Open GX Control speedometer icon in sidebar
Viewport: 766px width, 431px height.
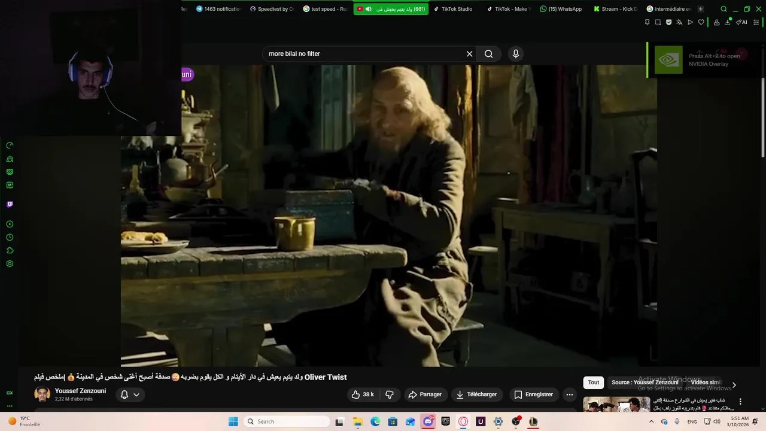pos(10,145)
